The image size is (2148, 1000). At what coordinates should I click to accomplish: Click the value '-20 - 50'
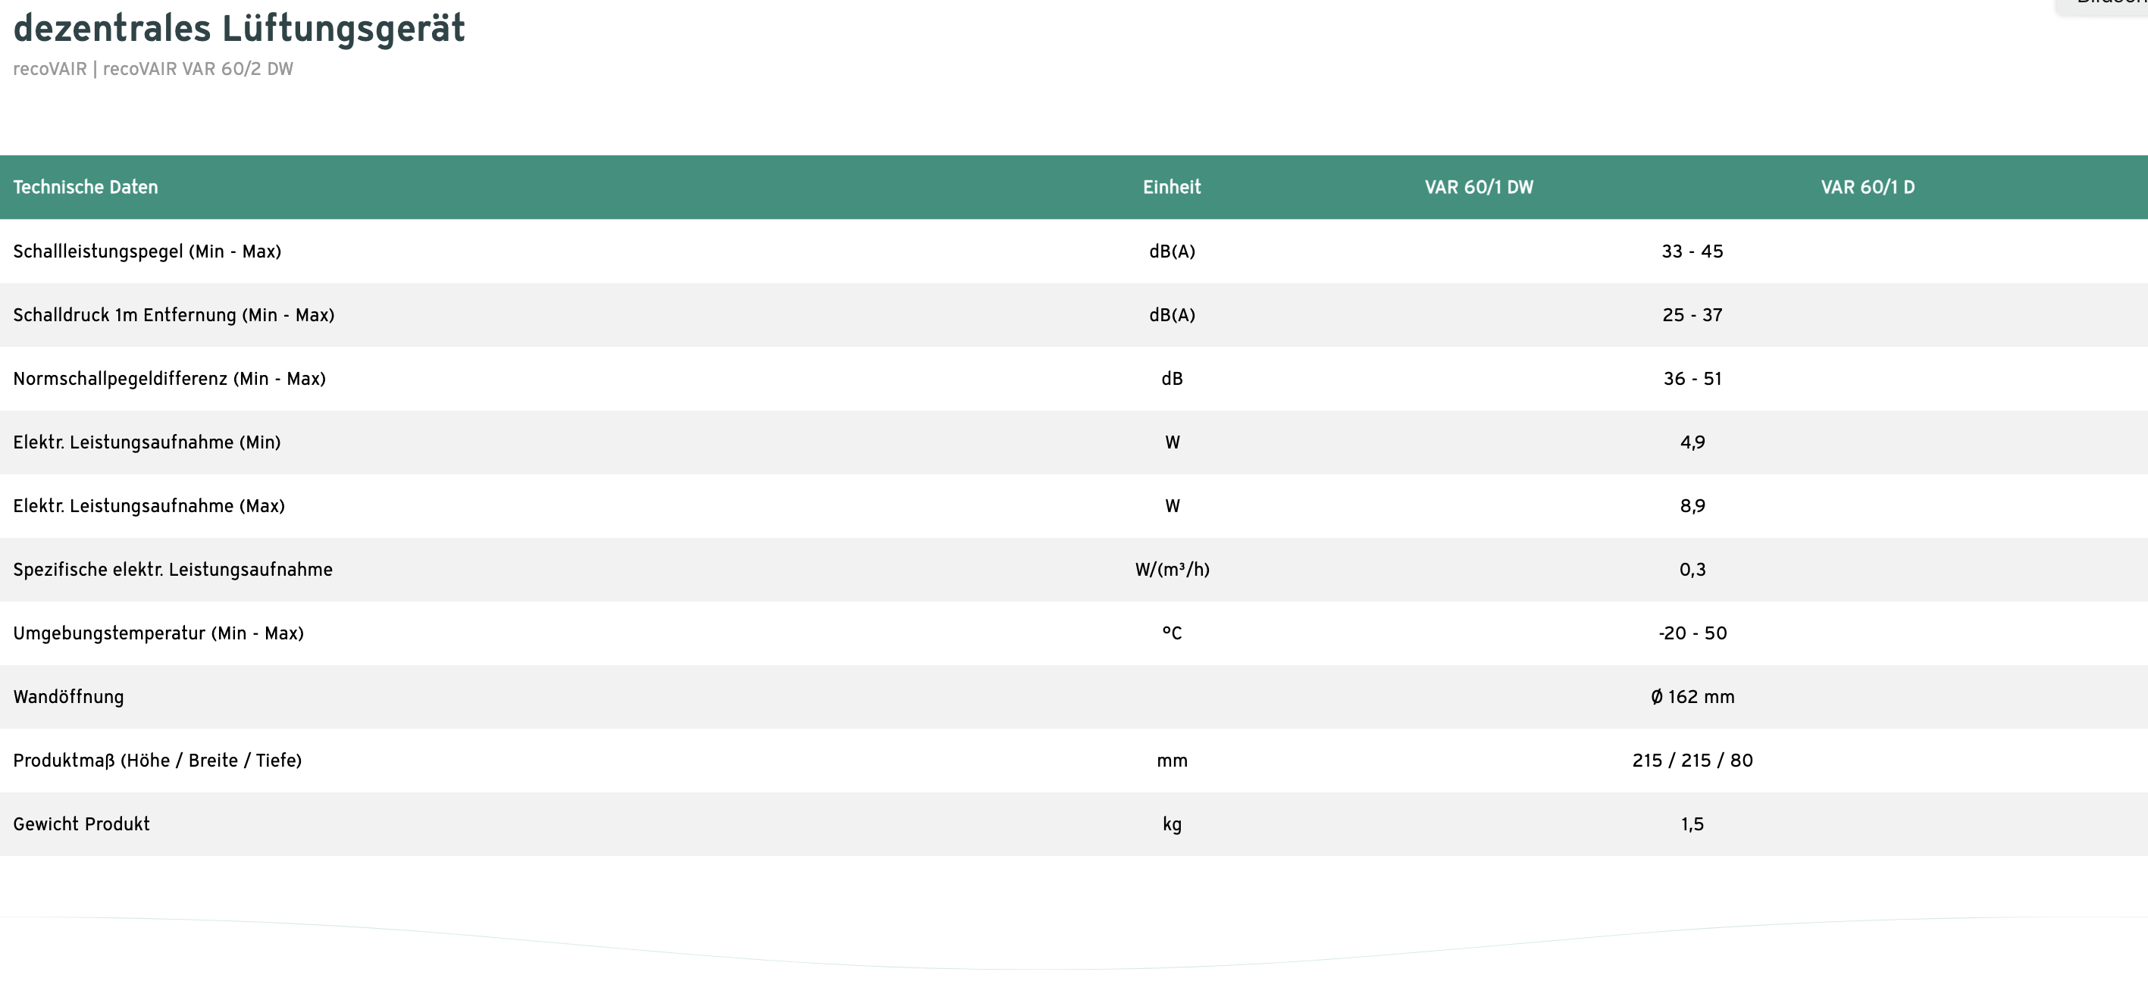coord(1692,633)
